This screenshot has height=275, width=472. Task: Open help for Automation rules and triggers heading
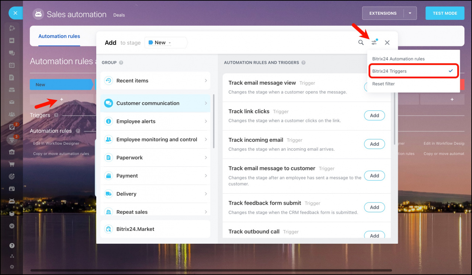pyautogui.click(x=303, y=63)
